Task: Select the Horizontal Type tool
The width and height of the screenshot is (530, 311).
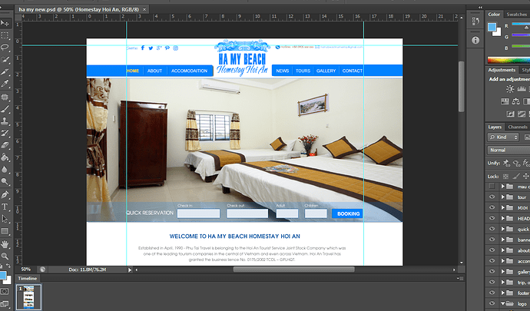Action: (x=5, y=207)
